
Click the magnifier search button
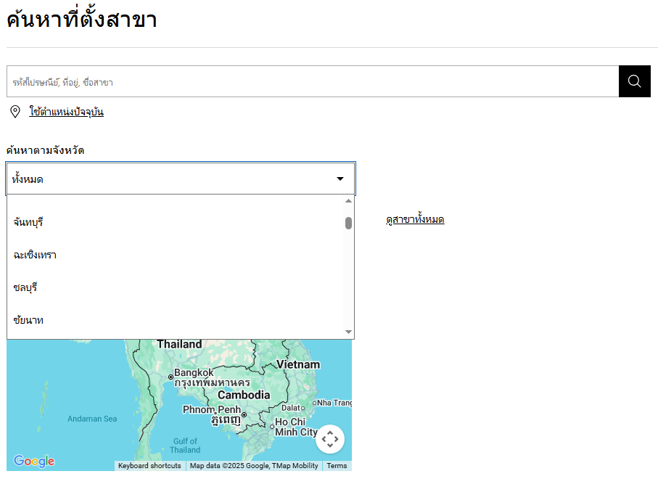point(634,81)
